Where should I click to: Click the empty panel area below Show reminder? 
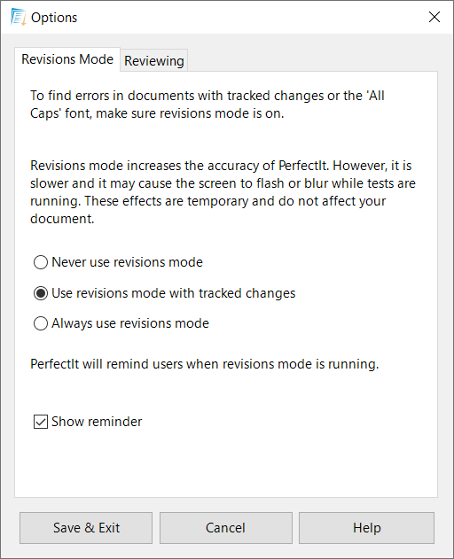coord(225,463)
